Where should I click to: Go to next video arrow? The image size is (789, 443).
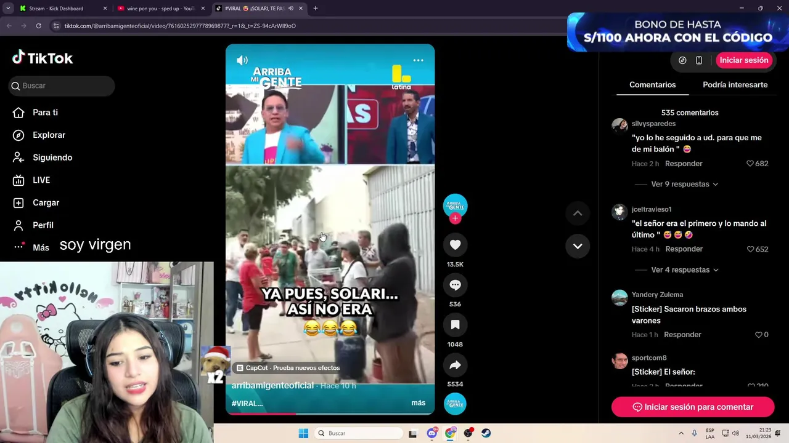[578, 246]
